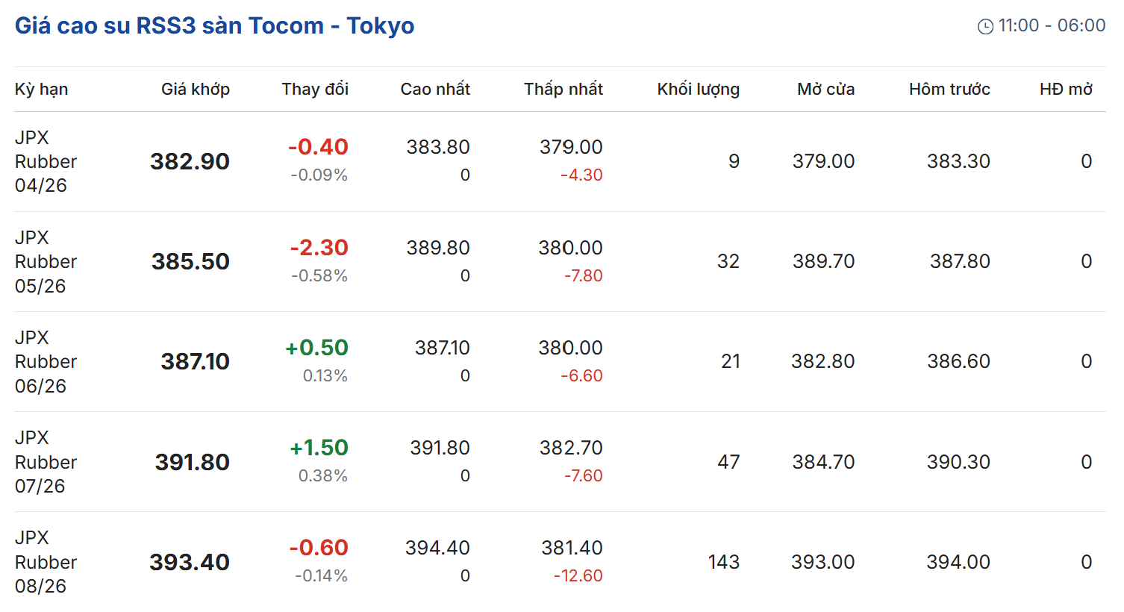Select the Hôm trước column header
This screenshot has width=1124, height=612.
949,90
